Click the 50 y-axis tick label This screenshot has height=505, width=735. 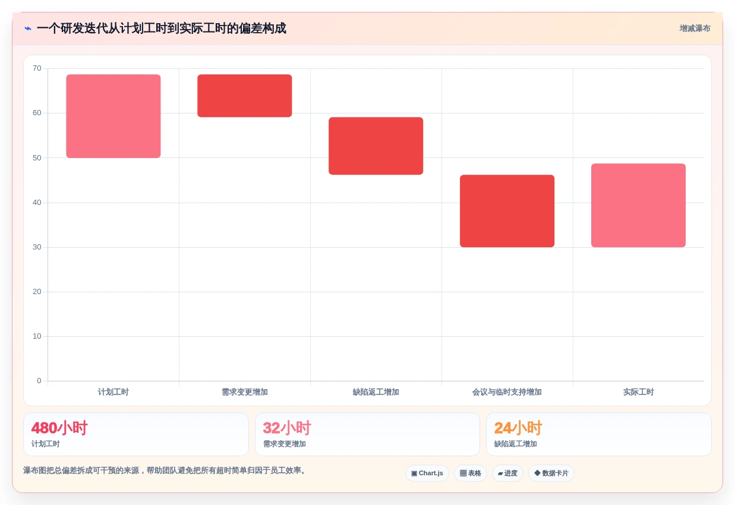coord(37,157)
